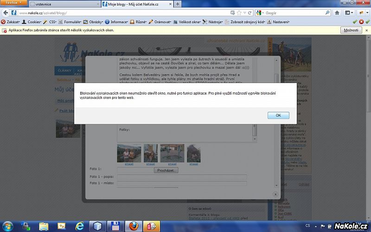
Task: Open the address bar history dropdown arrow
Action: tap(245, 13)
